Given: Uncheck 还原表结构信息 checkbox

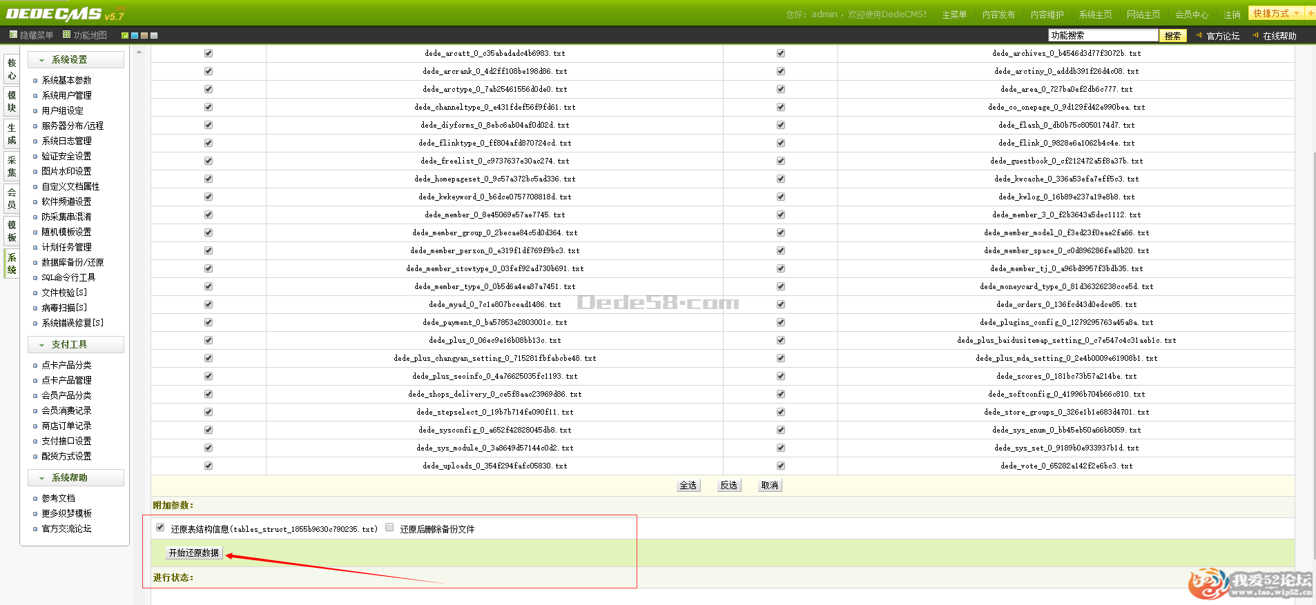Looking at the screenshot, I should coord(160,528).
